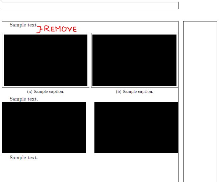Click the "(a) Sample caption." text

(x=46, y=92)
